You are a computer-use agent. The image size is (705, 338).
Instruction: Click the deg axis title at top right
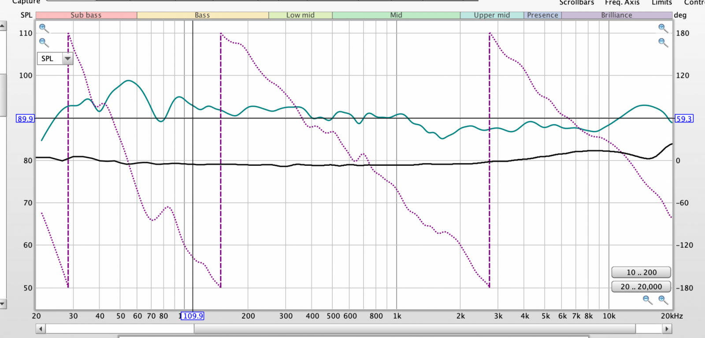point(680,15)
